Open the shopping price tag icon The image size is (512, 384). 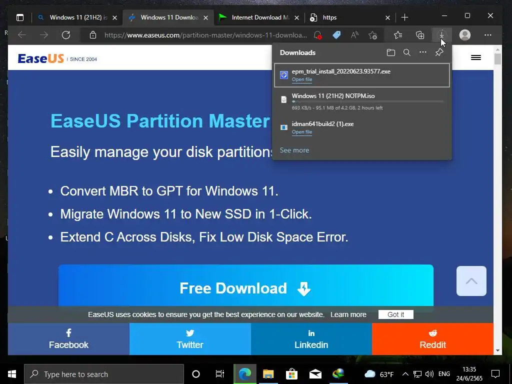pyautogui.click(x=336, y=35)
